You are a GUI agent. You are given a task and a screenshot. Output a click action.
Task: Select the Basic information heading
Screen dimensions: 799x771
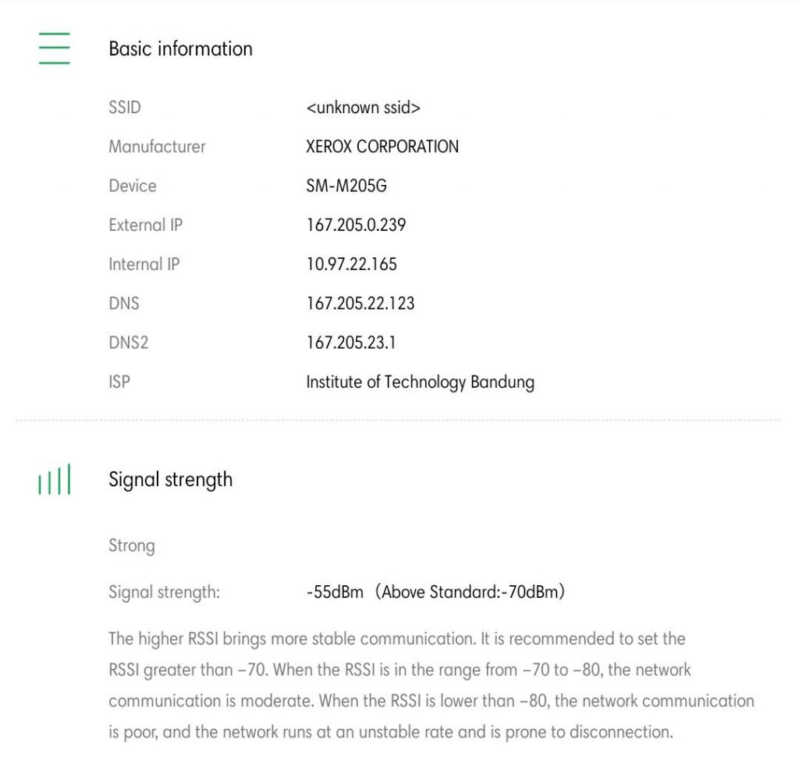point(180,48)
